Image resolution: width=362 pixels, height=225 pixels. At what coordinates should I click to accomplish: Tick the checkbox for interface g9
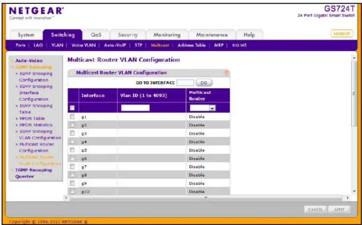tap(72, 183)
